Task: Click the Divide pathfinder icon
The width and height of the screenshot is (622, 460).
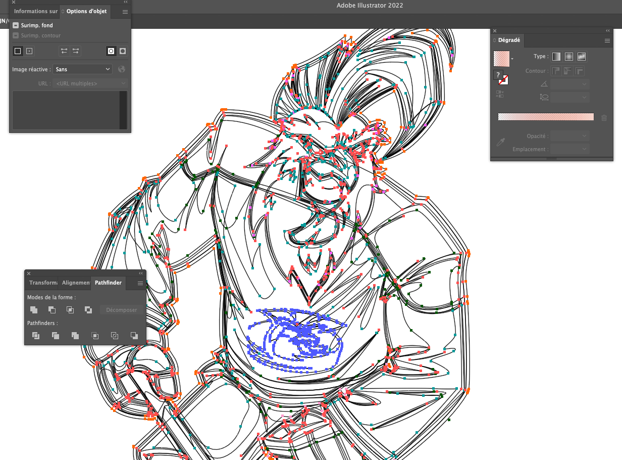Action: 36,335
